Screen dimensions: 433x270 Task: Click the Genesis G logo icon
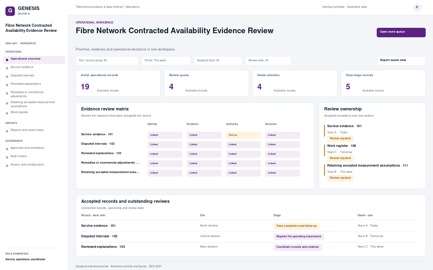point(10,11)
